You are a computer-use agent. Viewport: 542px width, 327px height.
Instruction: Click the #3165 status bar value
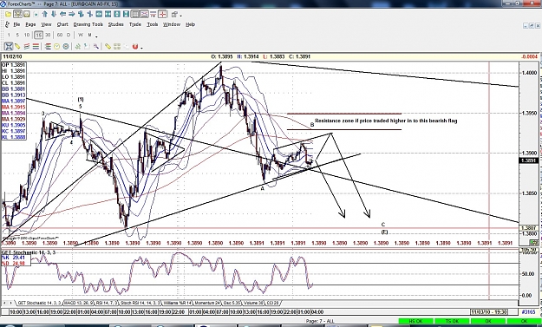(528, 312)
